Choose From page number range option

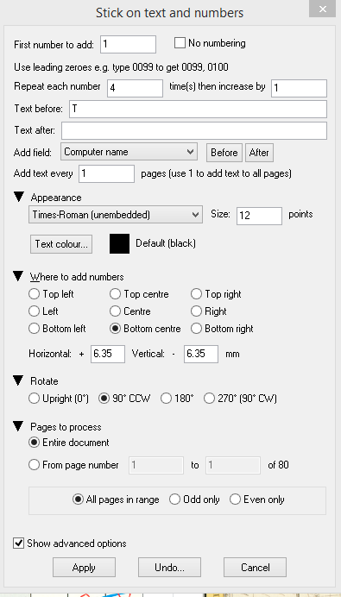click(35, 465)
